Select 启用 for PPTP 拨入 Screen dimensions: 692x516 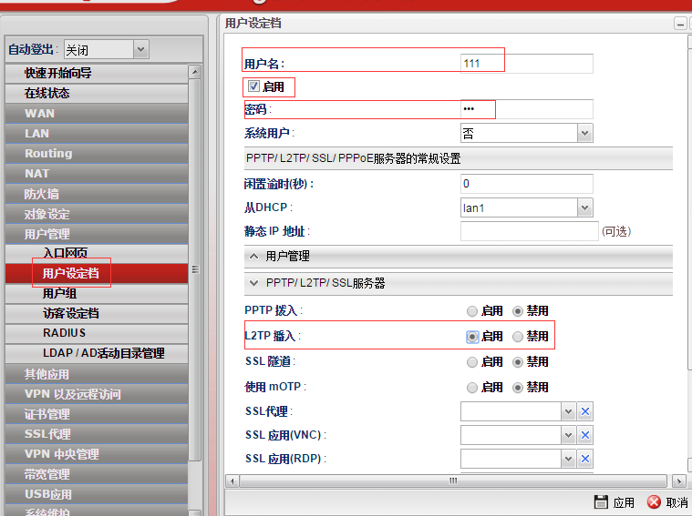(x=471, y=311)
